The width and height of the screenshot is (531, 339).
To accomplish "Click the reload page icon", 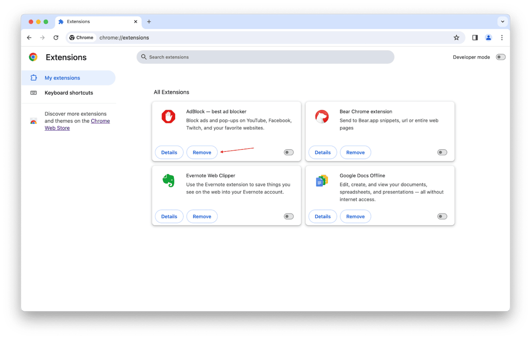I will (56, 38).
